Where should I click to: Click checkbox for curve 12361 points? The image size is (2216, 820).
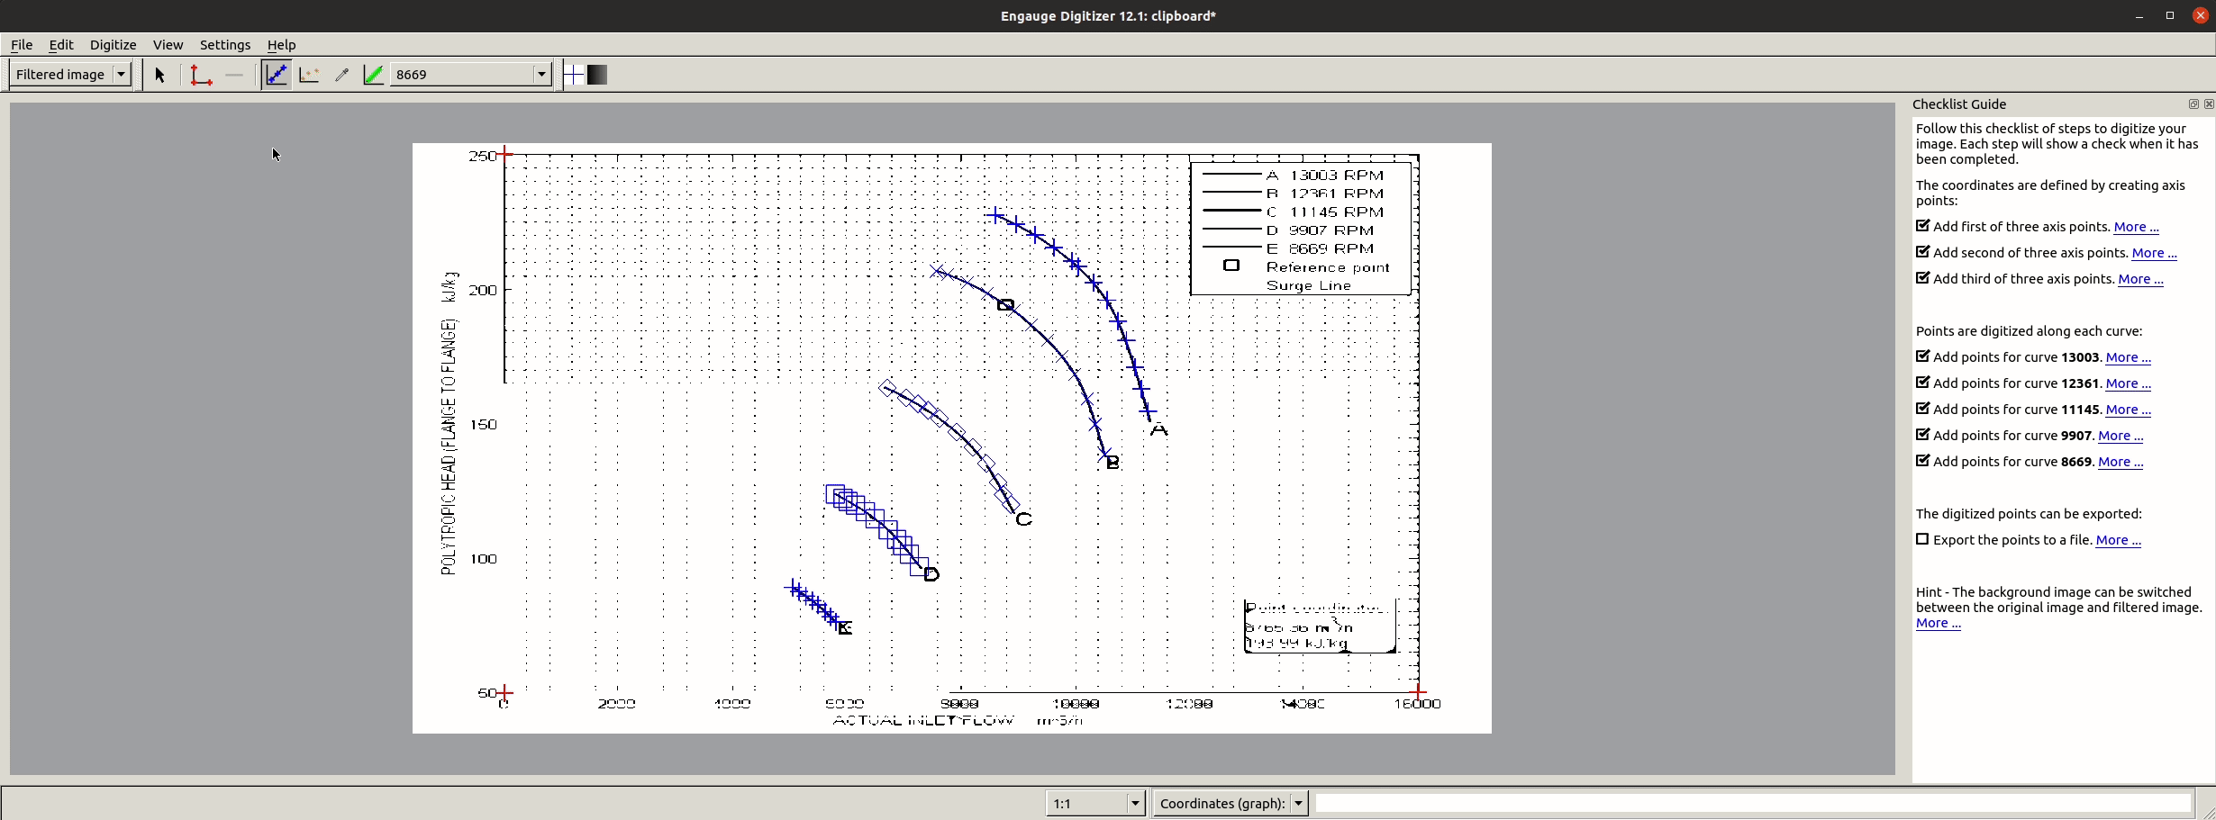click(1922, 383)
